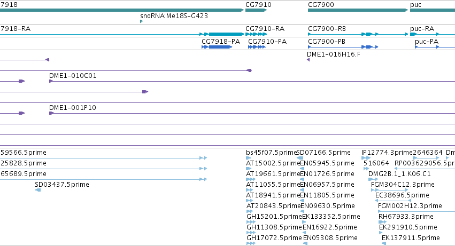Click the CG7900 gene label

point(321,5)
